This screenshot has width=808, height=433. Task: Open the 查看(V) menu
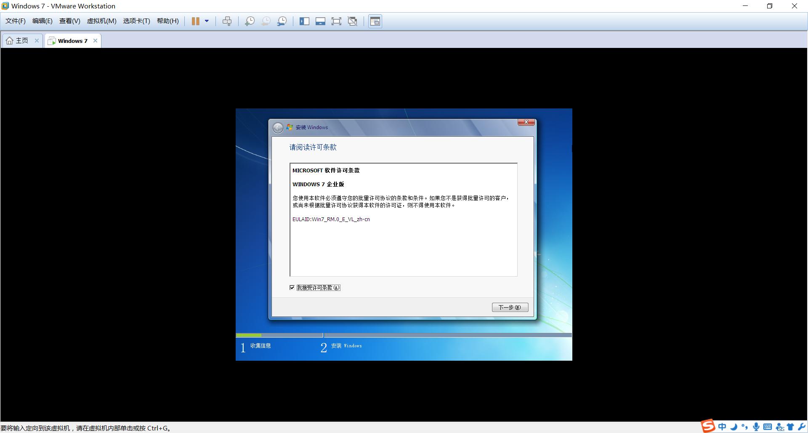69,21
